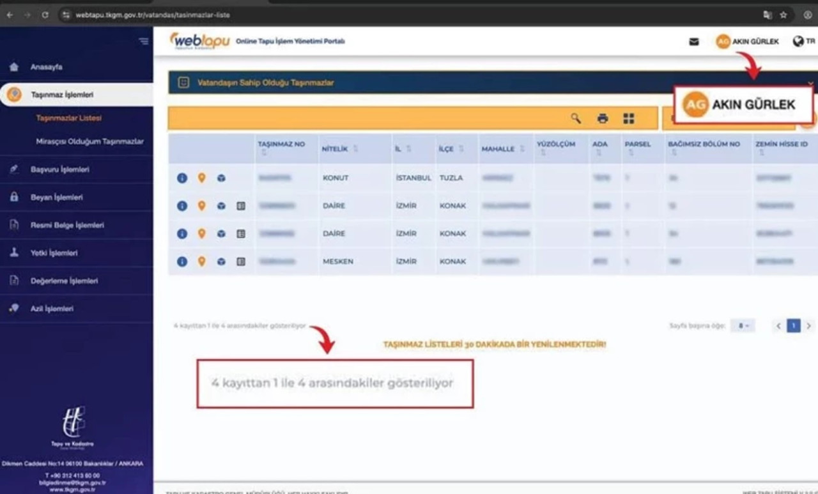This screenshot has width=818, height=494.
Task: Click the search magnifier icon in the toolbar
Action: coord(576,118)
